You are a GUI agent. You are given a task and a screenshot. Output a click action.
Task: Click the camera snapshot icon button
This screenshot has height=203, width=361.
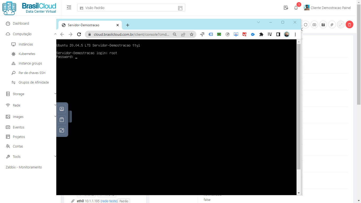(314, 25)
